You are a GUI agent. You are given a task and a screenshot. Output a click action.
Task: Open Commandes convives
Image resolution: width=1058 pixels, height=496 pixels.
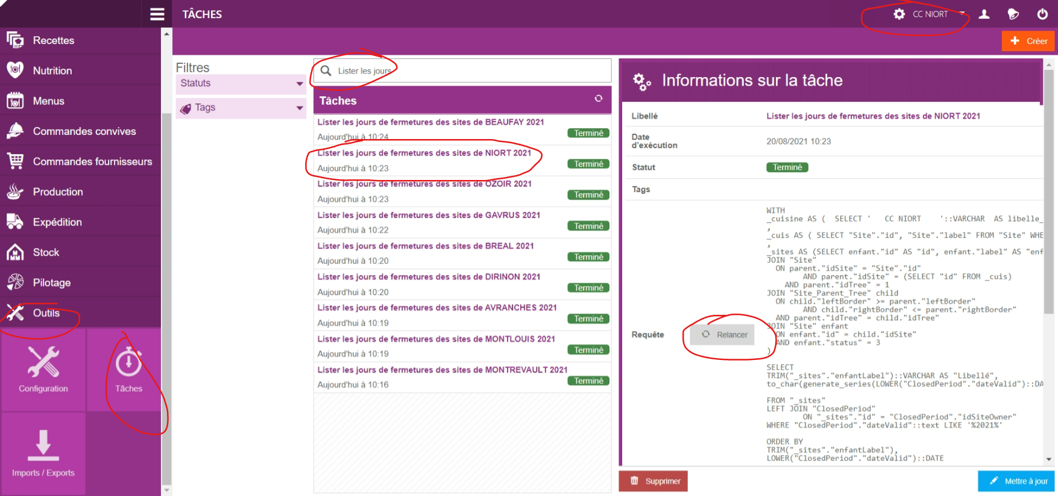pos(80,131)
